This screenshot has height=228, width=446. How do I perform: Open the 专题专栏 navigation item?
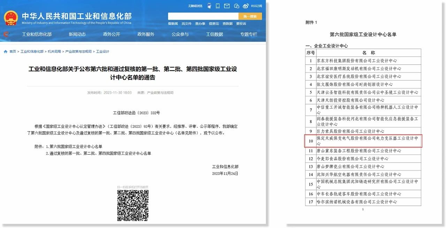tap(248, 34)
